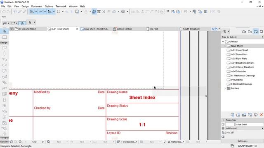
Task: Click the highlighted Layout Book icon
Action: pyautogui.click(x=256, y=31)
